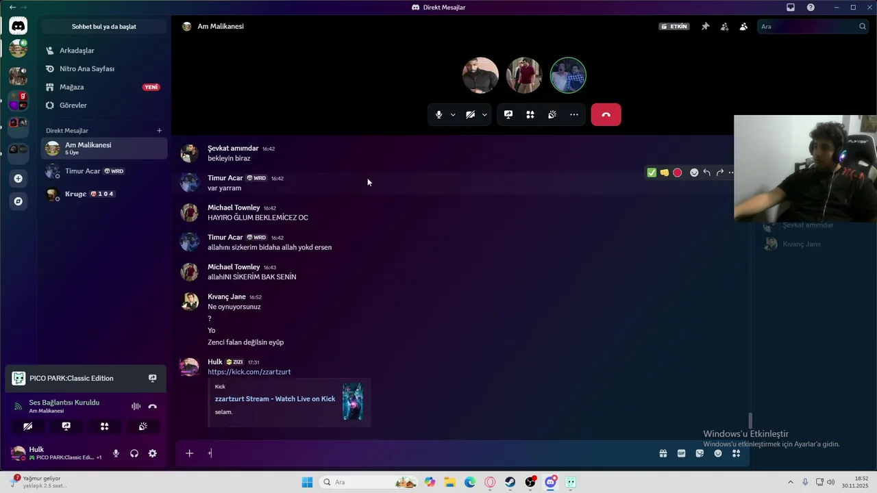
Task: Open pinned messages in Am Malikanesi
Action: pyautogui.click(x=705, y=27)
